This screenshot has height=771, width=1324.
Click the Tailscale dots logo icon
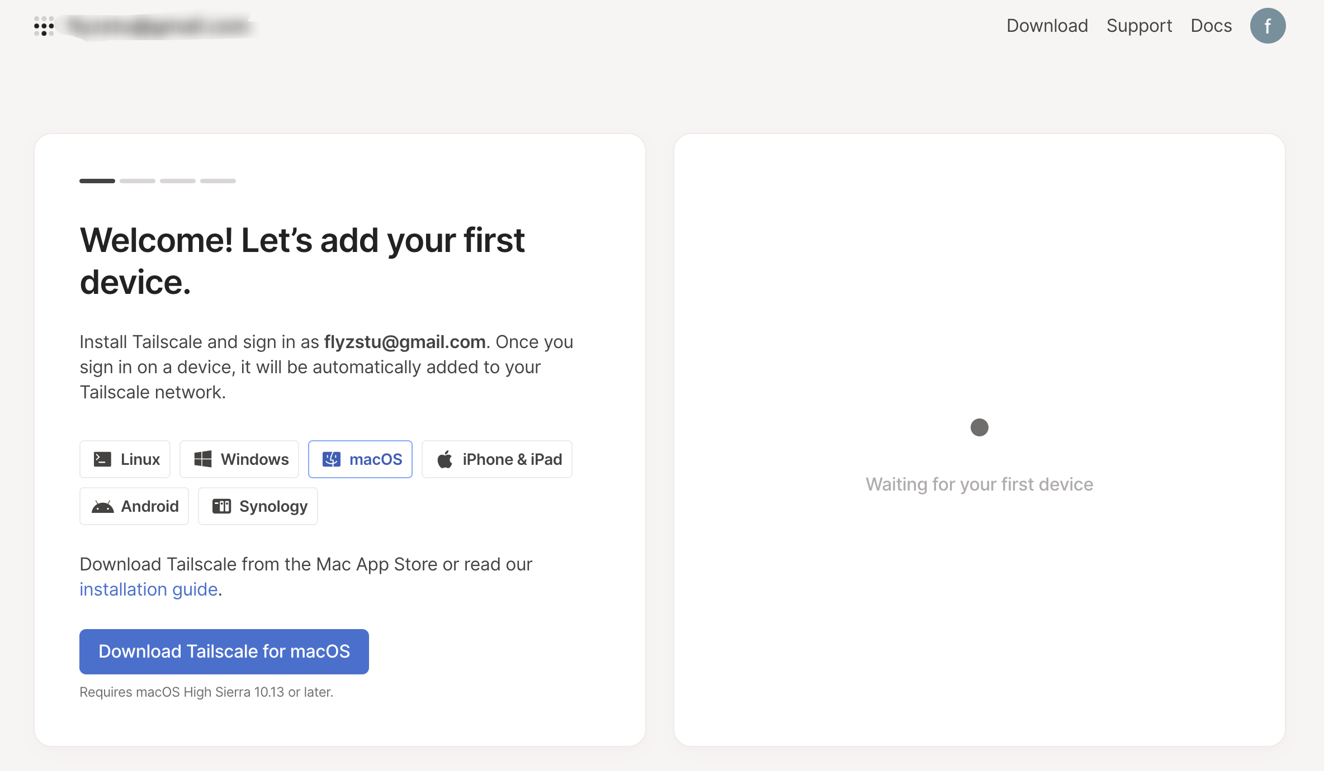point(44,26)
